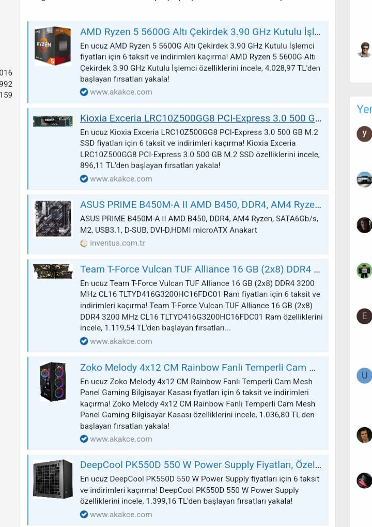Screen dimensions: 372x527
Task: Open the blue 'U' user avatar
Action: tap(364, 375)
